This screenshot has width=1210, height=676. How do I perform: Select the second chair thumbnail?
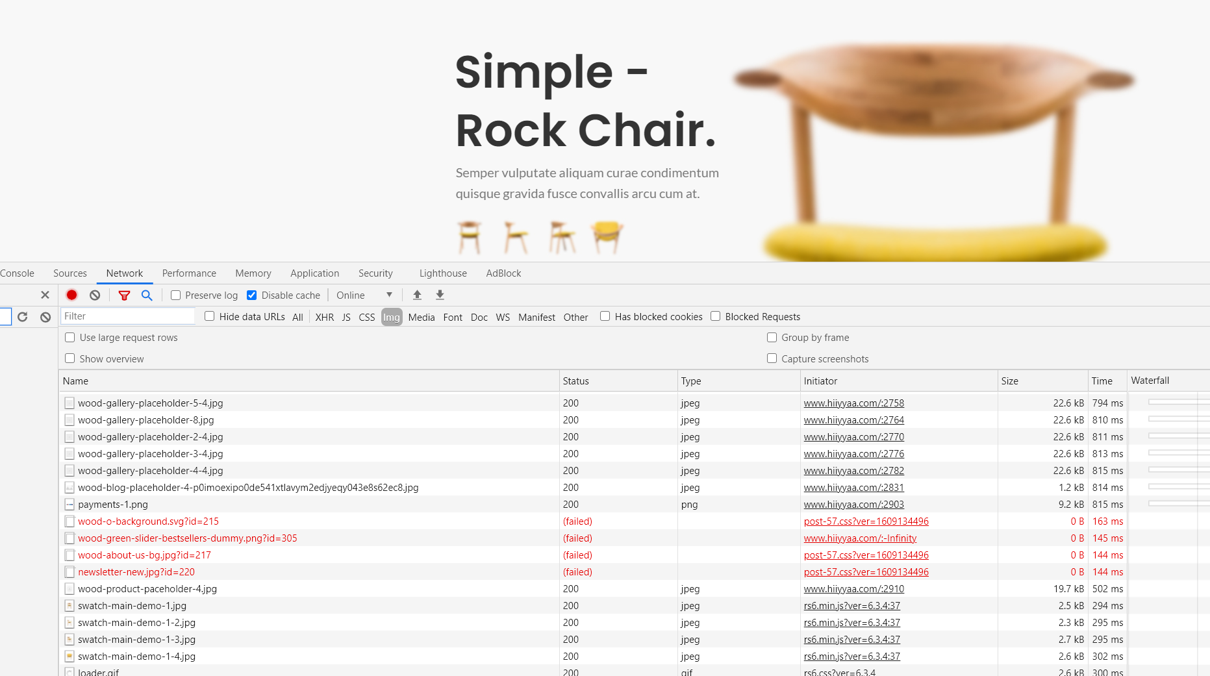[x=516, y=237]
